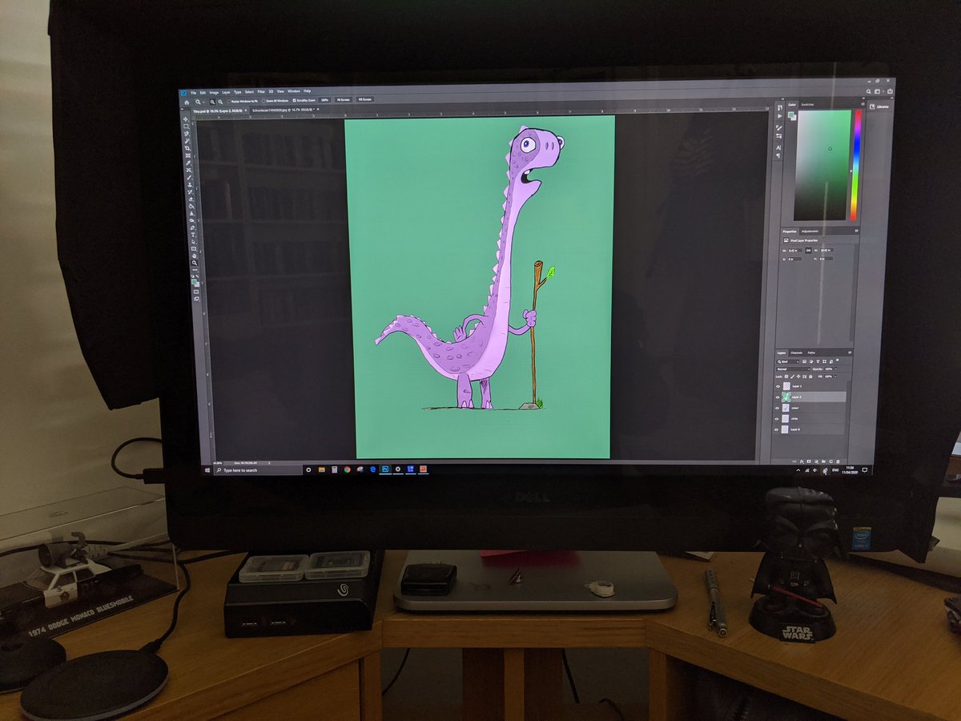Open the Properties panel flyout menu
This screenshot has height=721, width=961.
(856, 231)
